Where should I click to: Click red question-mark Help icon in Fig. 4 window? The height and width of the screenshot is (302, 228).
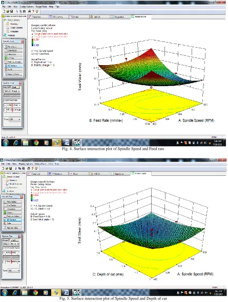pyautogui.click(x=33, y=11)
